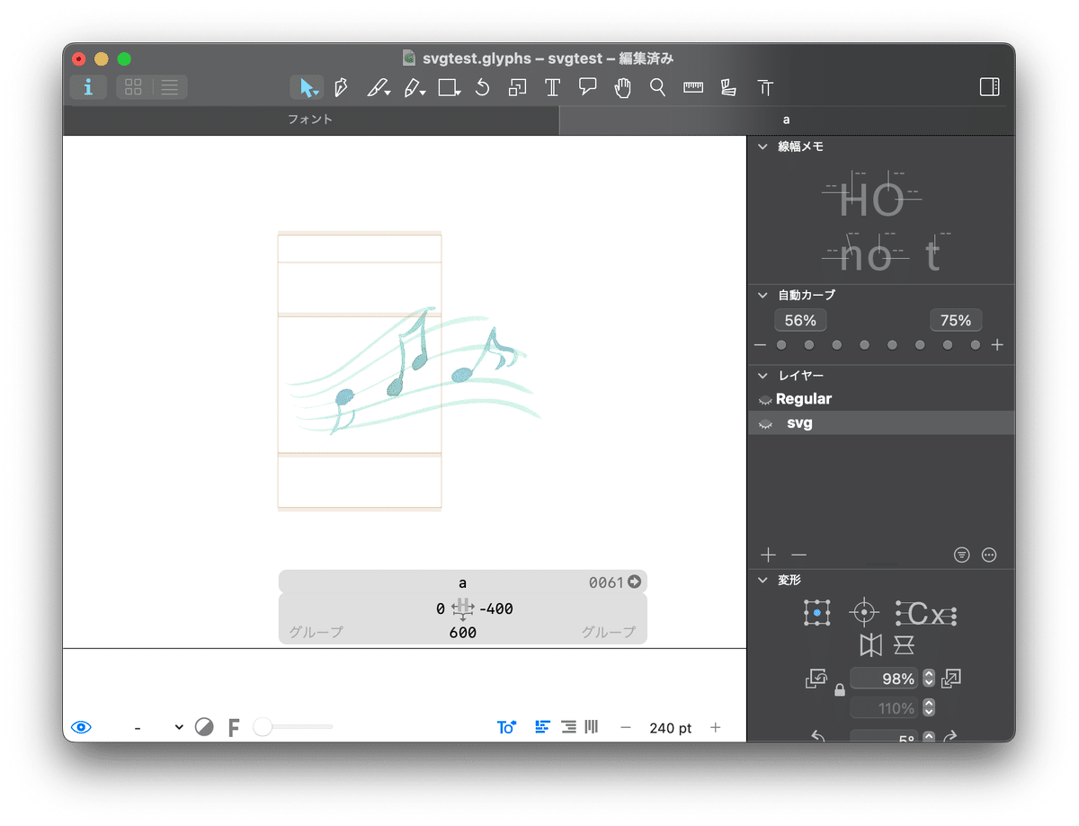This screenshot has height=826, width=1079.
Task: Set right-to-left text direction
Action: tap(568, 727)
